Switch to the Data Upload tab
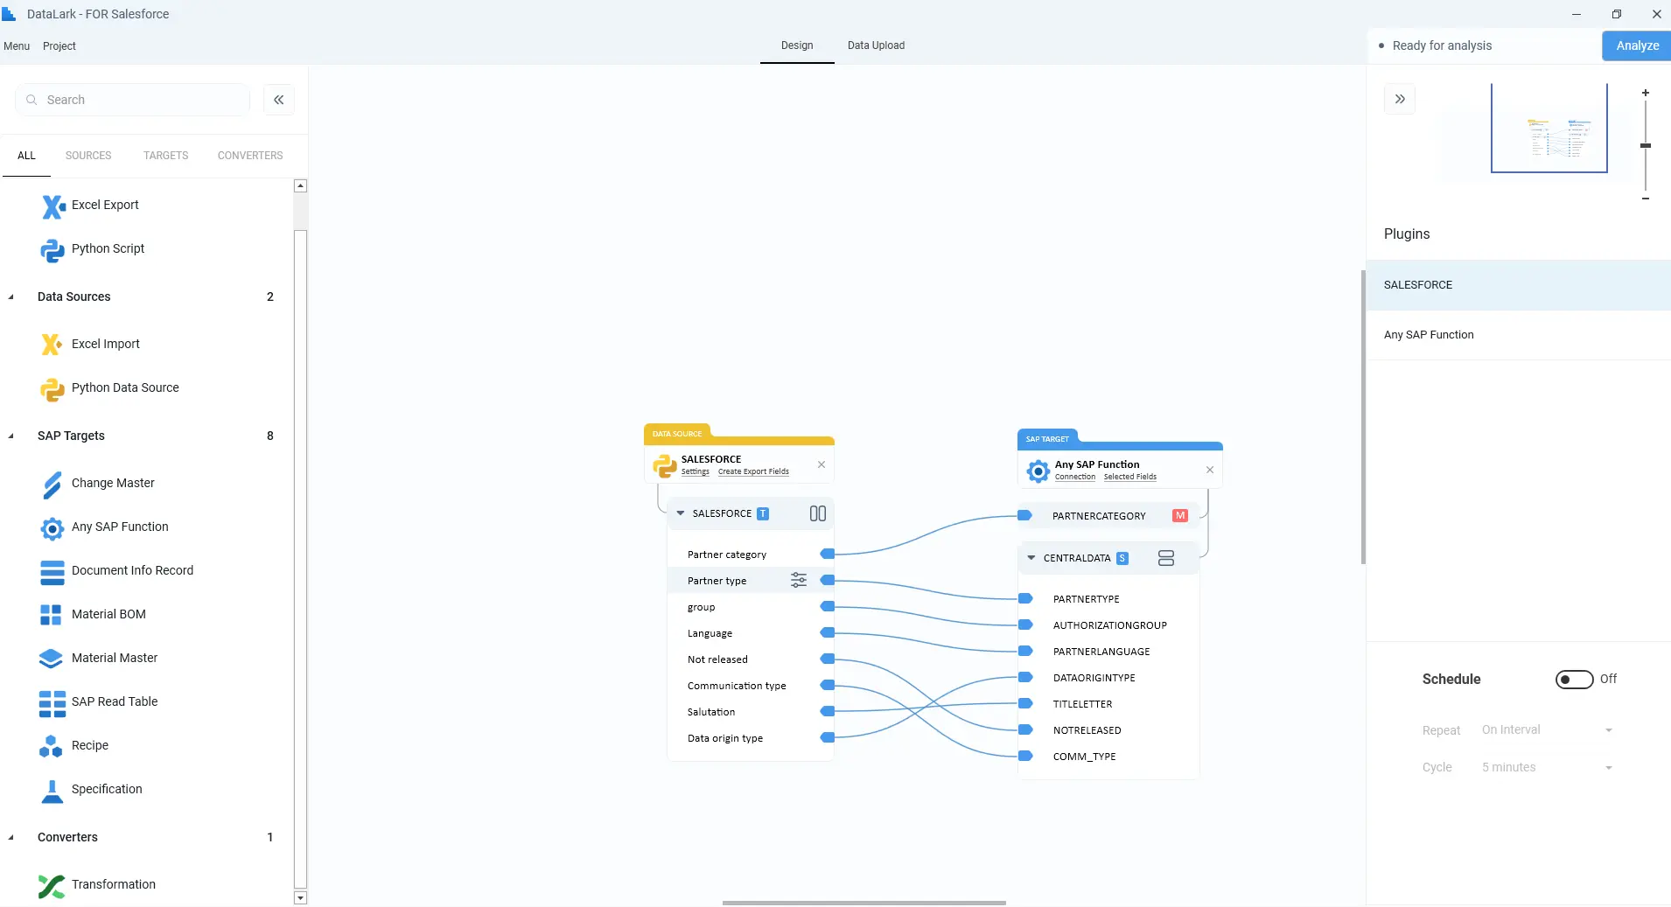Image resolution: width=1671 pixels, height=907 pixels. tap(876, 45)
